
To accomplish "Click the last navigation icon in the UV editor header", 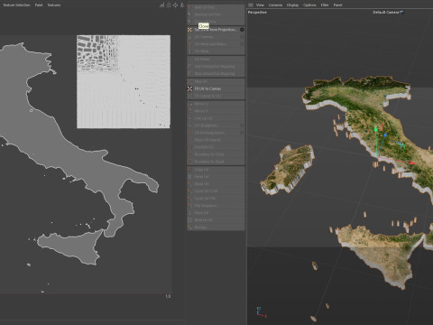I will point(182,5).
